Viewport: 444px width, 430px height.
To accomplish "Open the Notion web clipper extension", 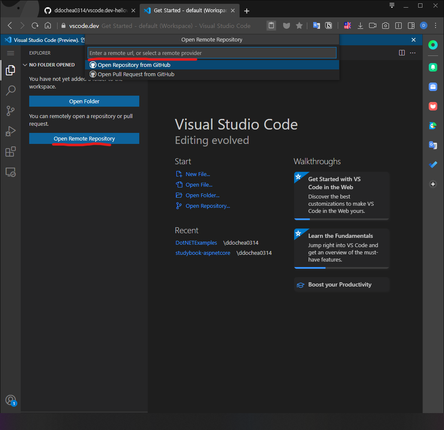I will click(x=328, y=26).
